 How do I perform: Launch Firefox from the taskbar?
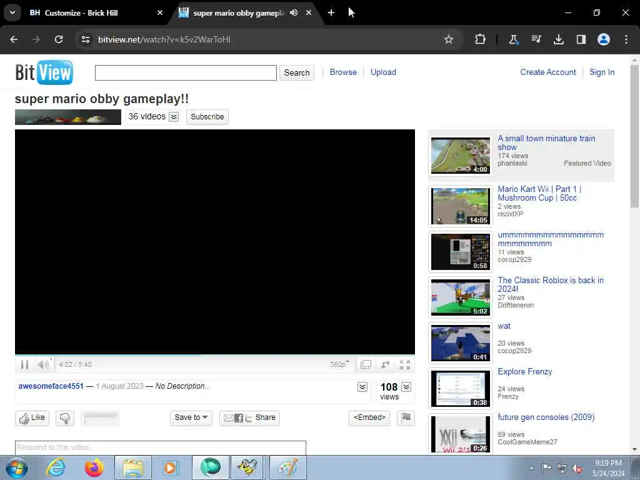click(94, 467)
